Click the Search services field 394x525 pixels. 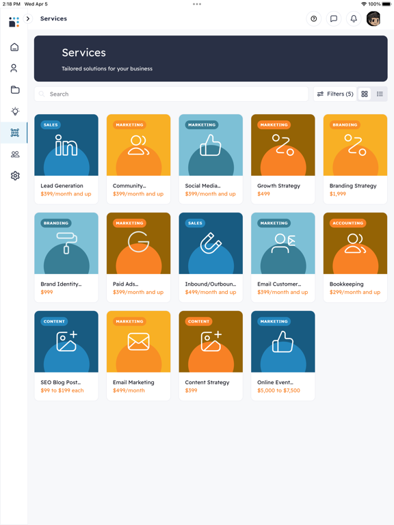click(x=171, y=94)
